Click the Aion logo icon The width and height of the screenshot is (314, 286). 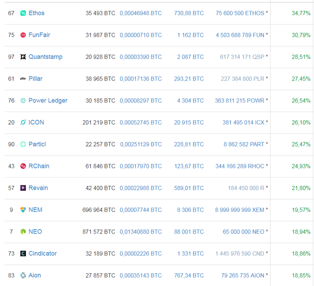coord(23,275)
